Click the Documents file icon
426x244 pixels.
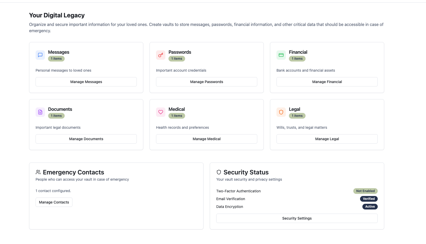pyautogui.click(x=40, y=112)
